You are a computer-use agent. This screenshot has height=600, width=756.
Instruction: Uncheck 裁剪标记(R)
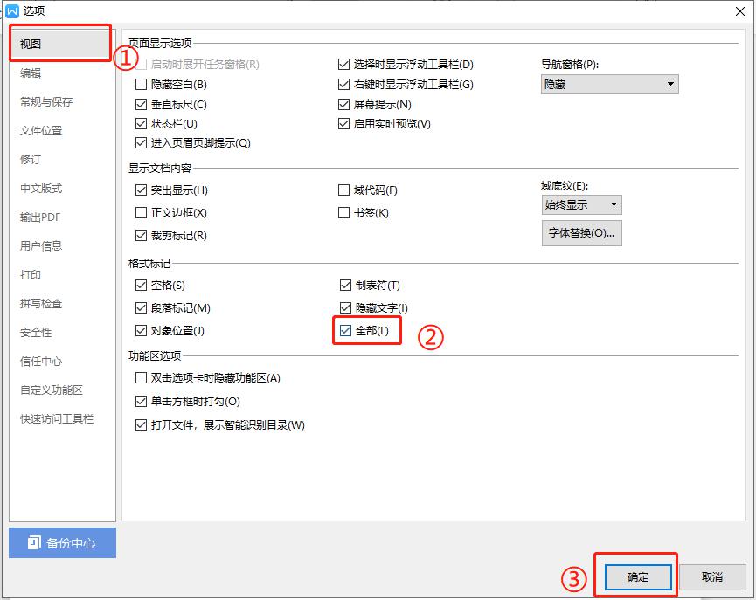coord(141,235)
